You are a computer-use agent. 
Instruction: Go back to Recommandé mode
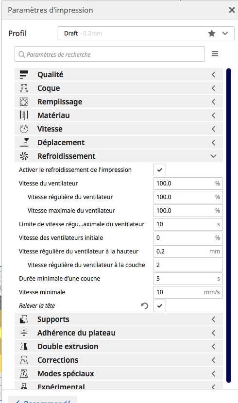[x=43, y=400]
